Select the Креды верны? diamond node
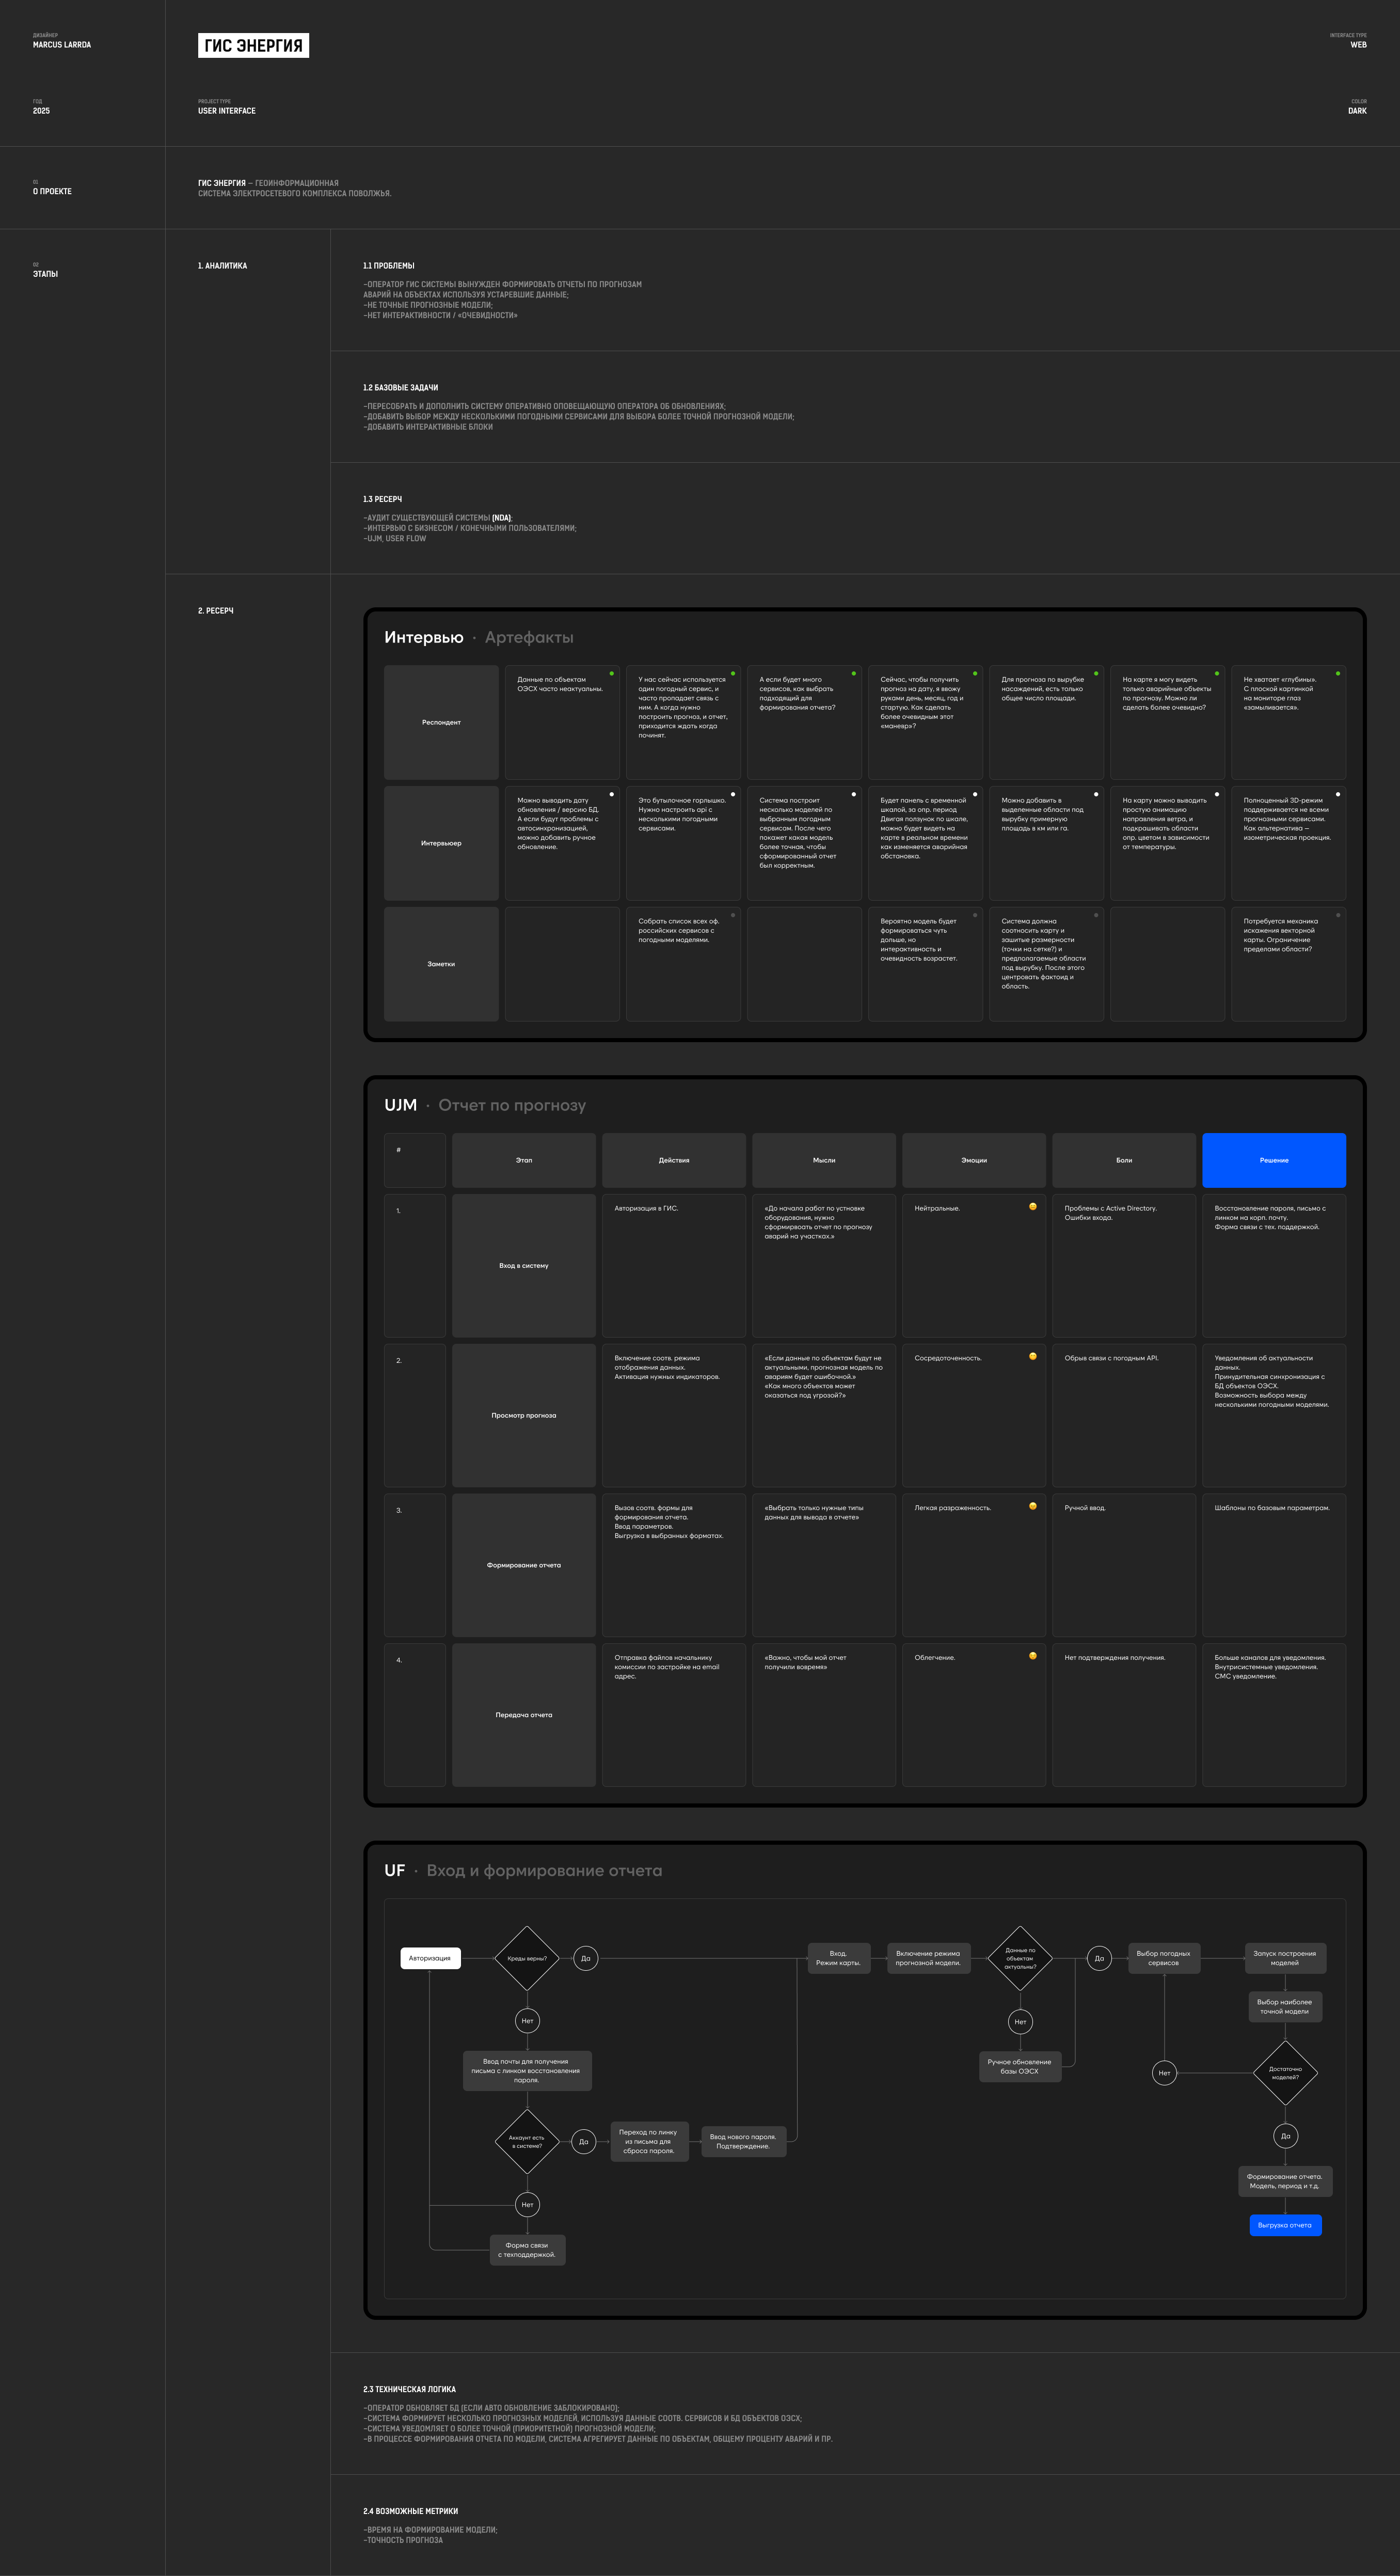Screen dimensions: 1400x2576 click(x=527, y=1958)
